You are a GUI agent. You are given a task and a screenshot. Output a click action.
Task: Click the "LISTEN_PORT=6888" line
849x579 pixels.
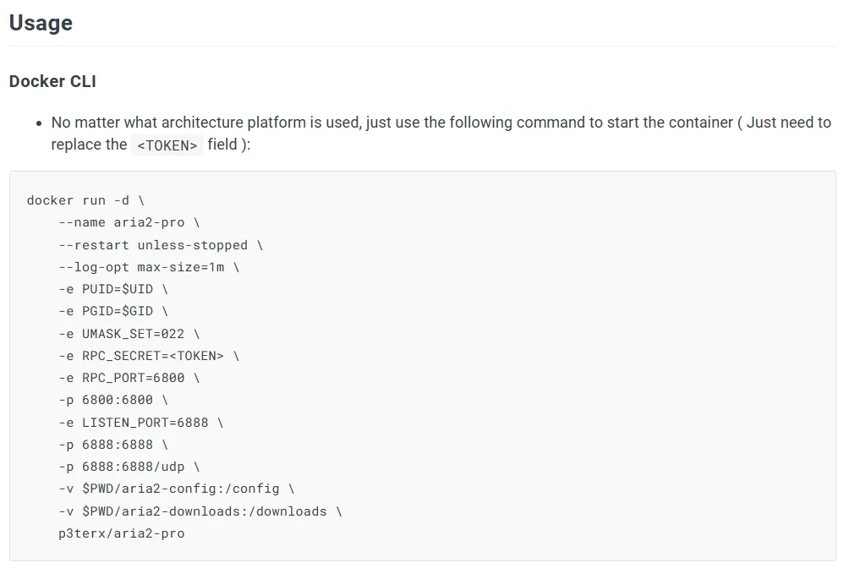140,422
